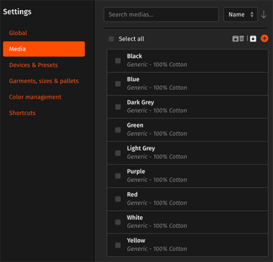The width and height of the screenshot is (273, 262).
Task: Select the Blue media name
Action: point(133,79)
